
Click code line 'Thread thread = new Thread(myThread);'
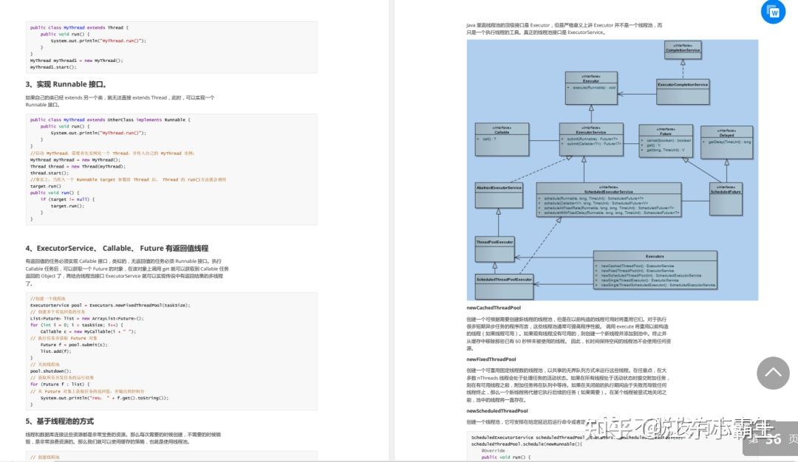(78, 166)
